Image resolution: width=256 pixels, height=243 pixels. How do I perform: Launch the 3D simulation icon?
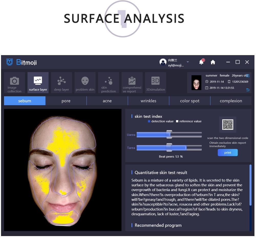point(155,81)
